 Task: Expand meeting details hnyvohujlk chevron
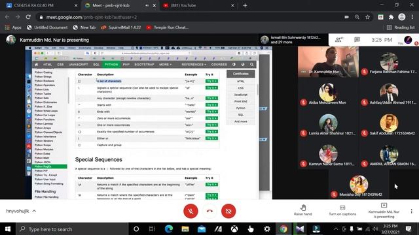(34, 211)
